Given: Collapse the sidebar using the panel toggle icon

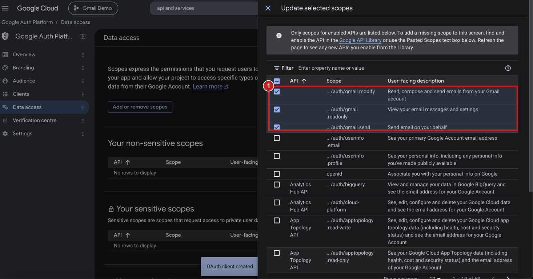Looking at the screenshot, I should pos(83,36).
